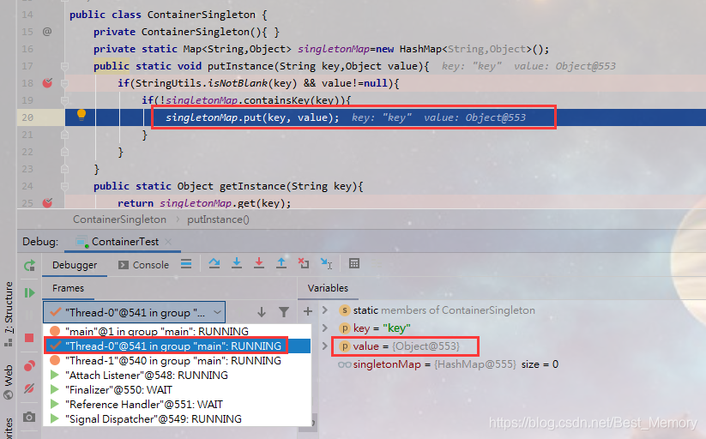
Task: Click ContainerSingleton breadcrumb
Action: coord(120,219)
